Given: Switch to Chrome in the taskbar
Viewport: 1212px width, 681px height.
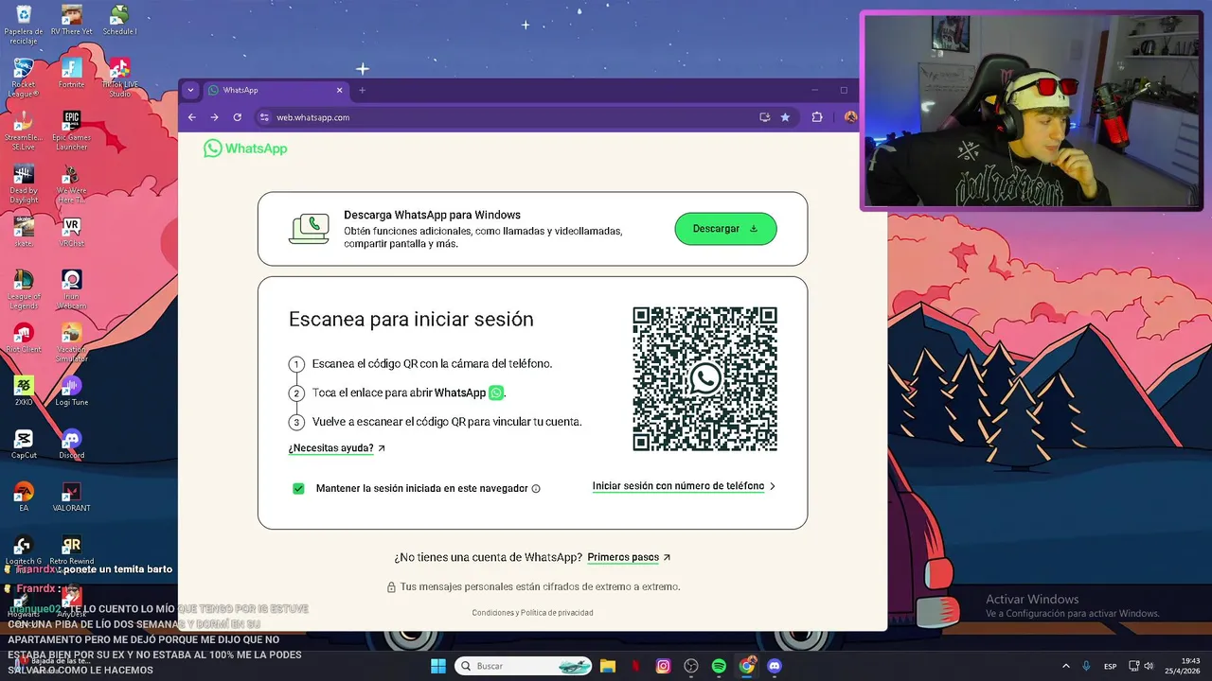Looking at the screenshot, I should 747,666.
